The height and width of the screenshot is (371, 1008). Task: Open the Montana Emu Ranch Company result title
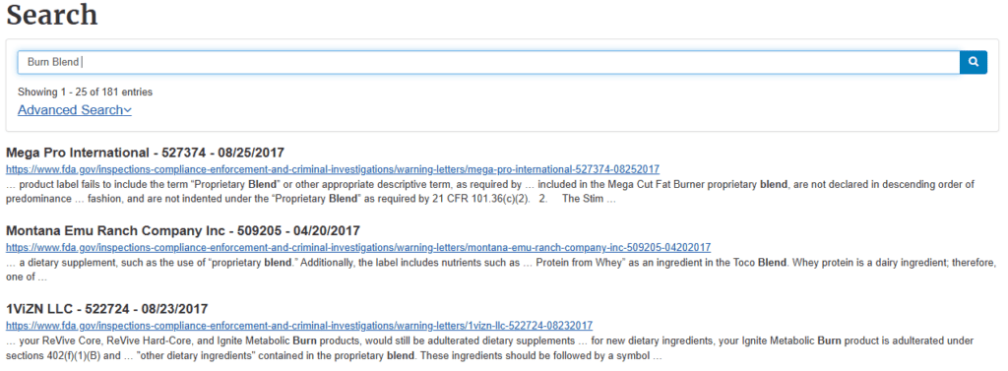click(x=182, y=231)
